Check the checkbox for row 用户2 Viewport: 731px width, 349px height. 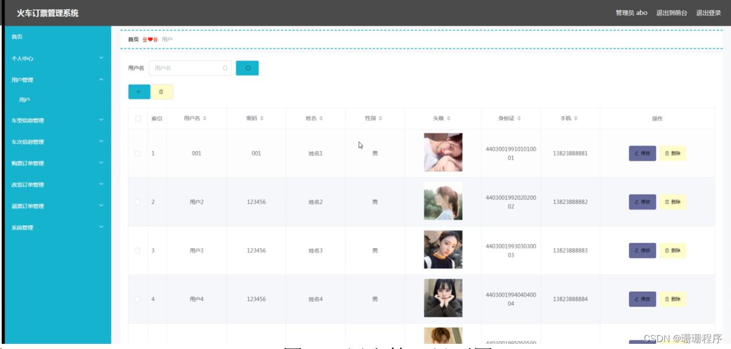137,202
